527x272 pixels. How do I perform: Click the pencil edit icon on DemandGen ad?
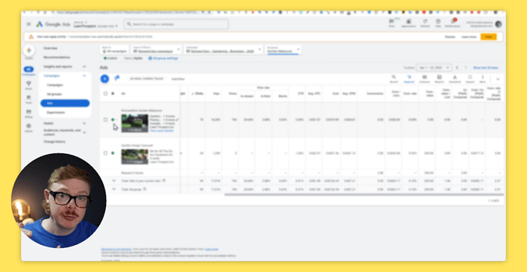point(177,119)
